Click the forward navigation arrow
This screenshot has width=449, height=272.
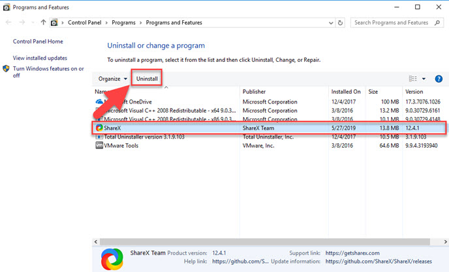(x=22, y=22)
